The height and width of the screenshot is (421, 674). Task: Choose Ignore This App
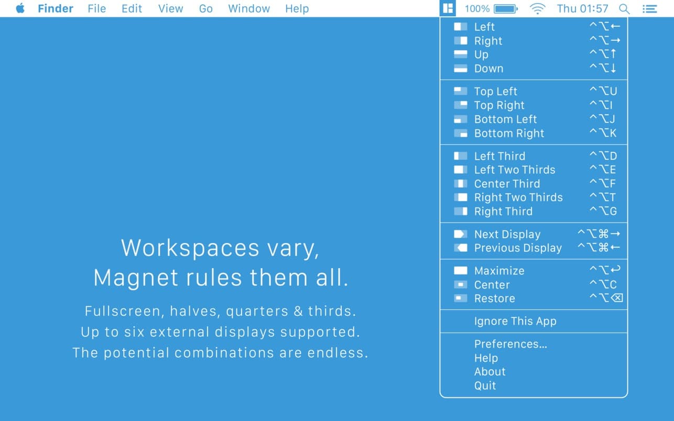pyautogui.click(x=515, y=321)
